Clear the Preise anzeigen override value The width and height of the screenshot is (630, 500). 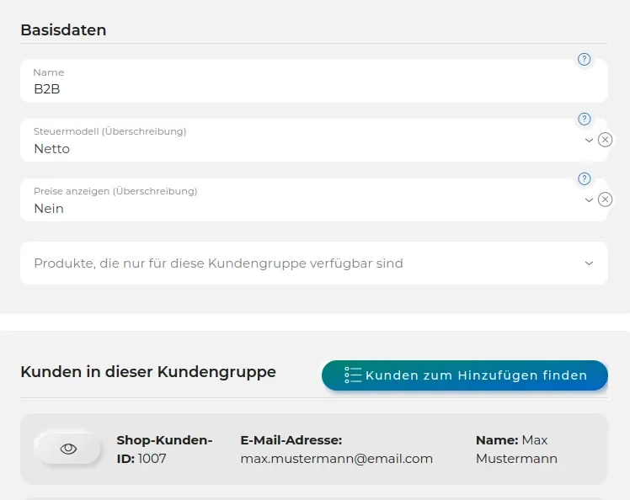tap(605, 199)
